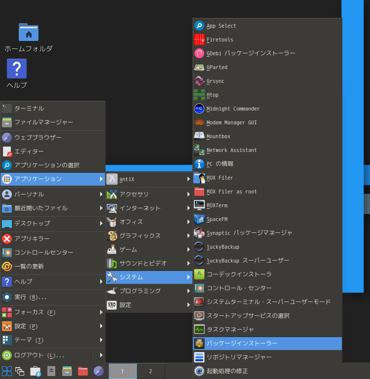
Task: Click the luckyBackup スーパーユーザー icon
Action: (199, 261)
